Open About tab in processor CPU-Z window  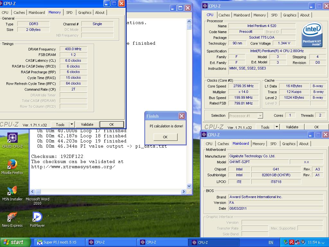coord(305,15)
